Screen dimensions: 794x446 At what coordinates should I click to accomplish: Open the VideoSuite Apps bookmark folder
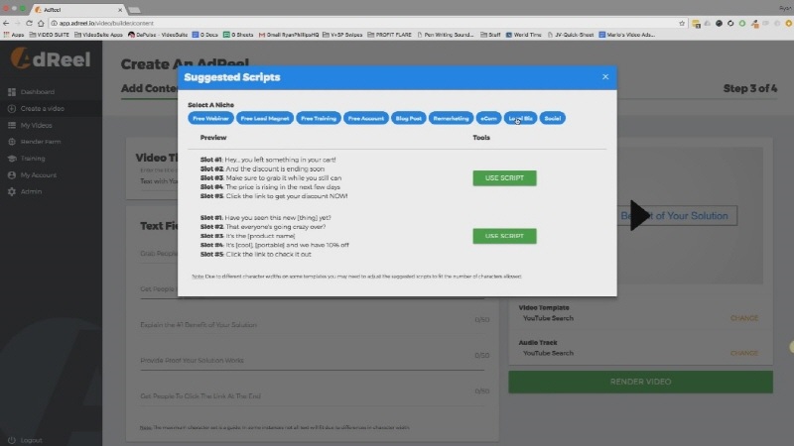[98, 35]
